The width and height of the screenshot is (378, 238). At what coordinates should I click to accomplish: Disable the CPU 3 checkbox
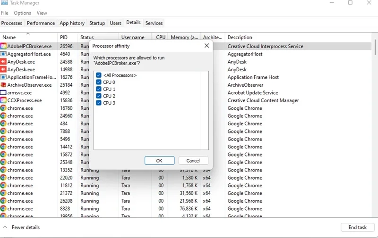pos(99,103)
